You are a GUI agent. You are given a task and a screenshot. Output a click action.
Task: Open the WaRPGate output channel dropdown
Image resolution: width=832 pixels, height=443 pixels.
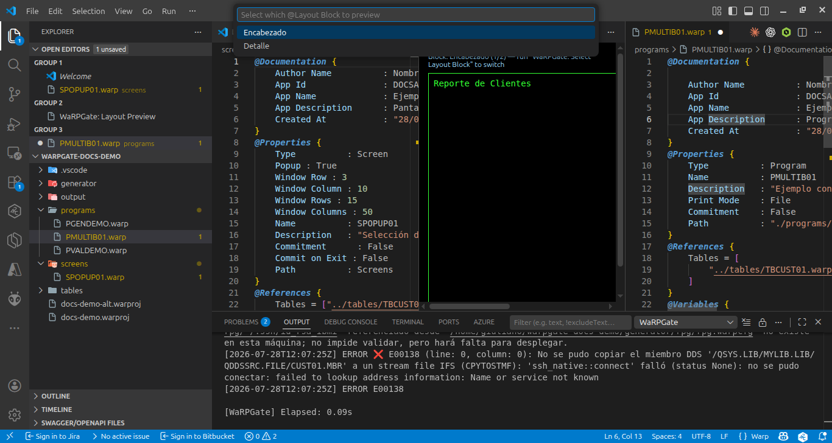click(x=686, y=322)
